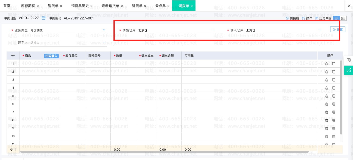Copy row 7 using duplicate icon
The width and height of the screenshot is (353, 160).
coord(334,112)
